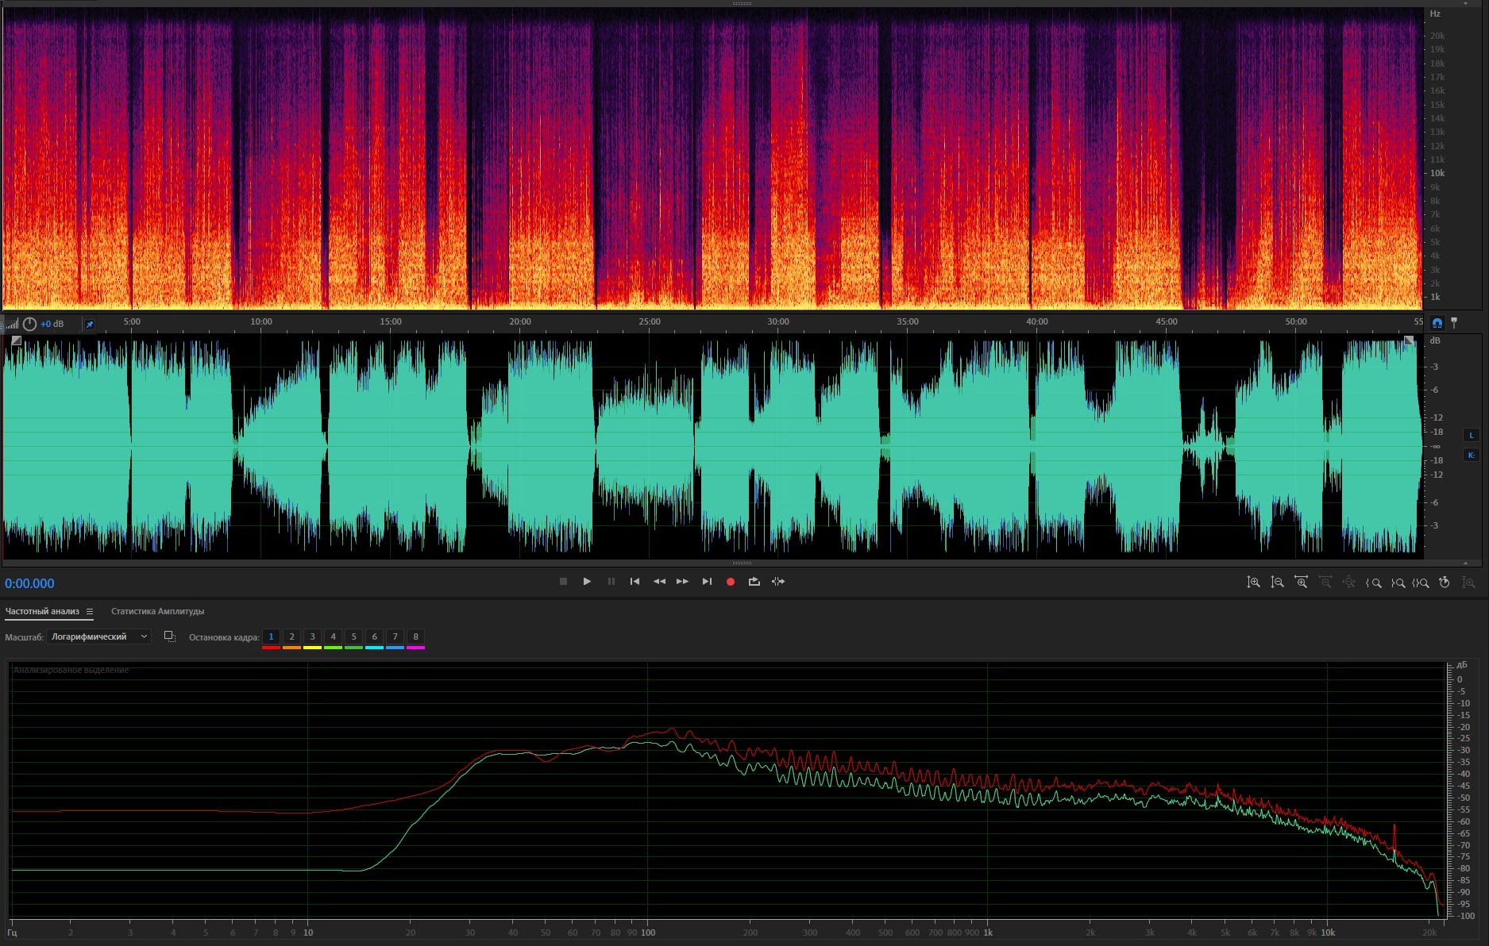Click the scan selection icon near Масштаб
The image size is (1489, 946).
(x=169, y=636)
